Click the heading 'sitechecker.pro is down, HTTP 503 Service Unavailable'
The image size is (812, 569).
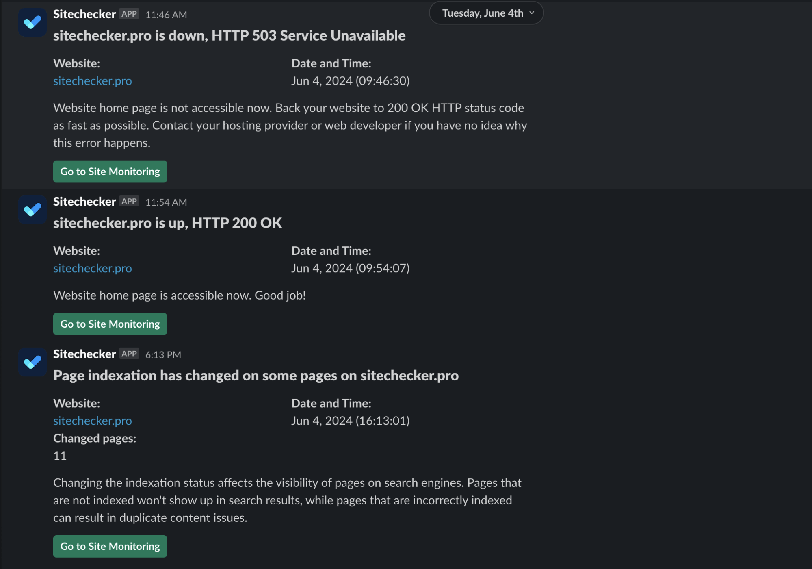[x=230, y=36]
